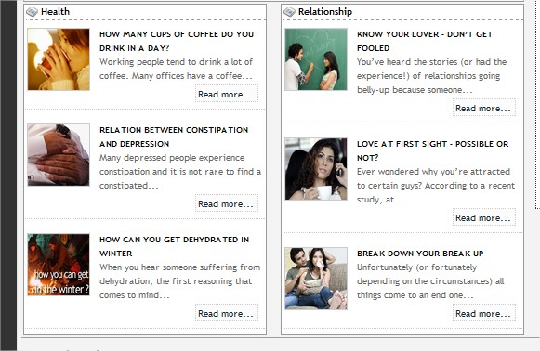Read more on Love at First Sight
The image size is (540, 351).
click(x=484, y=218)
